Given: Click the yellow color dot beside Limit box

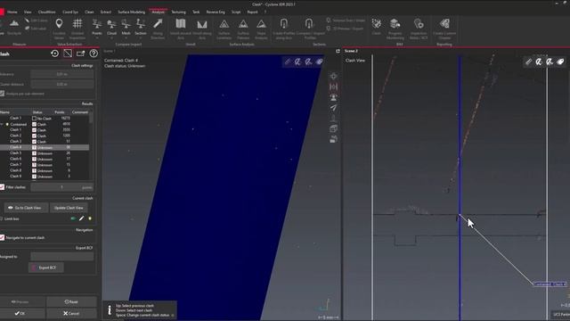Looking at the screenshot, I should point(90,218).
